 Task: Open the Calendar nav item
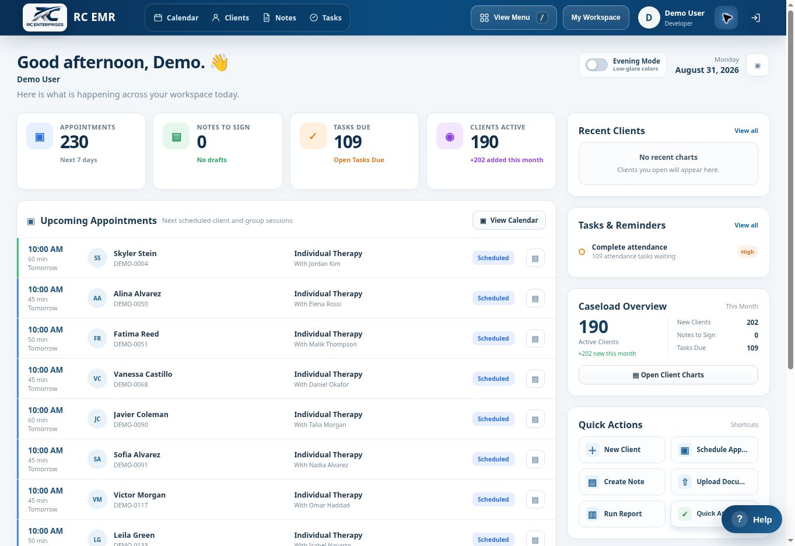[x=176, y=17]
